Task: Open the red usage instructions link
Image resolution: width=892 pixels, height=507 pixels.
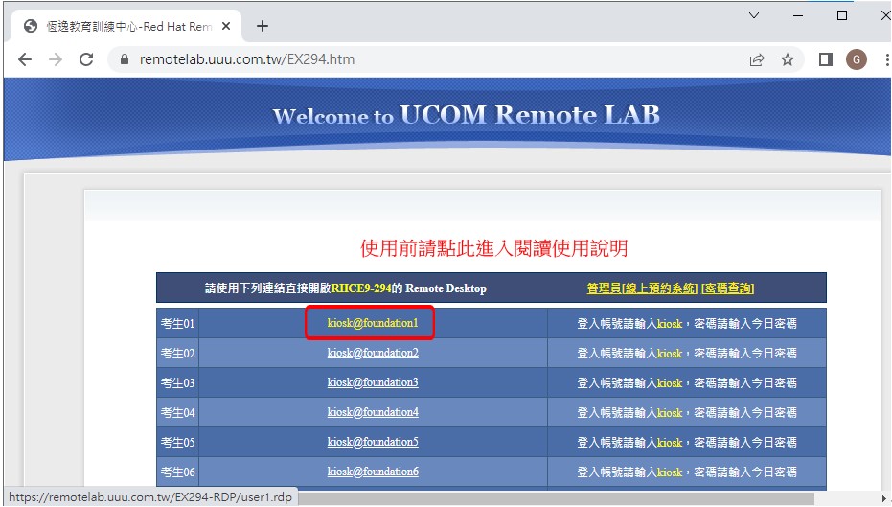Action: (493, 249)
